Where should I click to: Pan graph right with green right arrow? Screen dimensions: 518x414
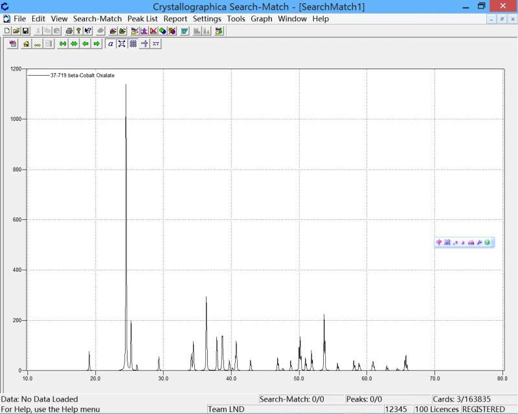(x=96, y=43)
